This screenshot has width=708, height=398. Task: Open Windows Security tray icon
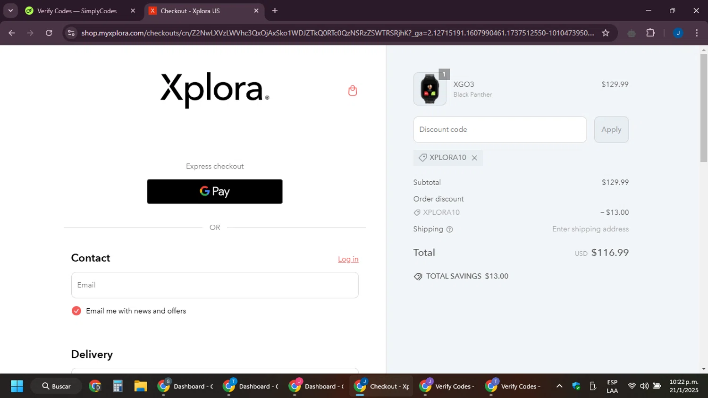coord(576,386)
